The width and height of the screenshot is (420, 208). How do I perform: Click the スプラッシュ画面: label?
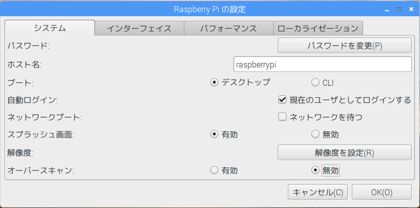pos(41,135)
